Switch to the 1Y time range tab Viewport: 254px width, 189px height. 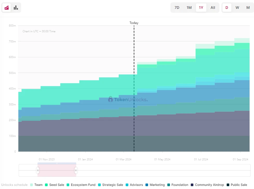click(x=201, y=8)
